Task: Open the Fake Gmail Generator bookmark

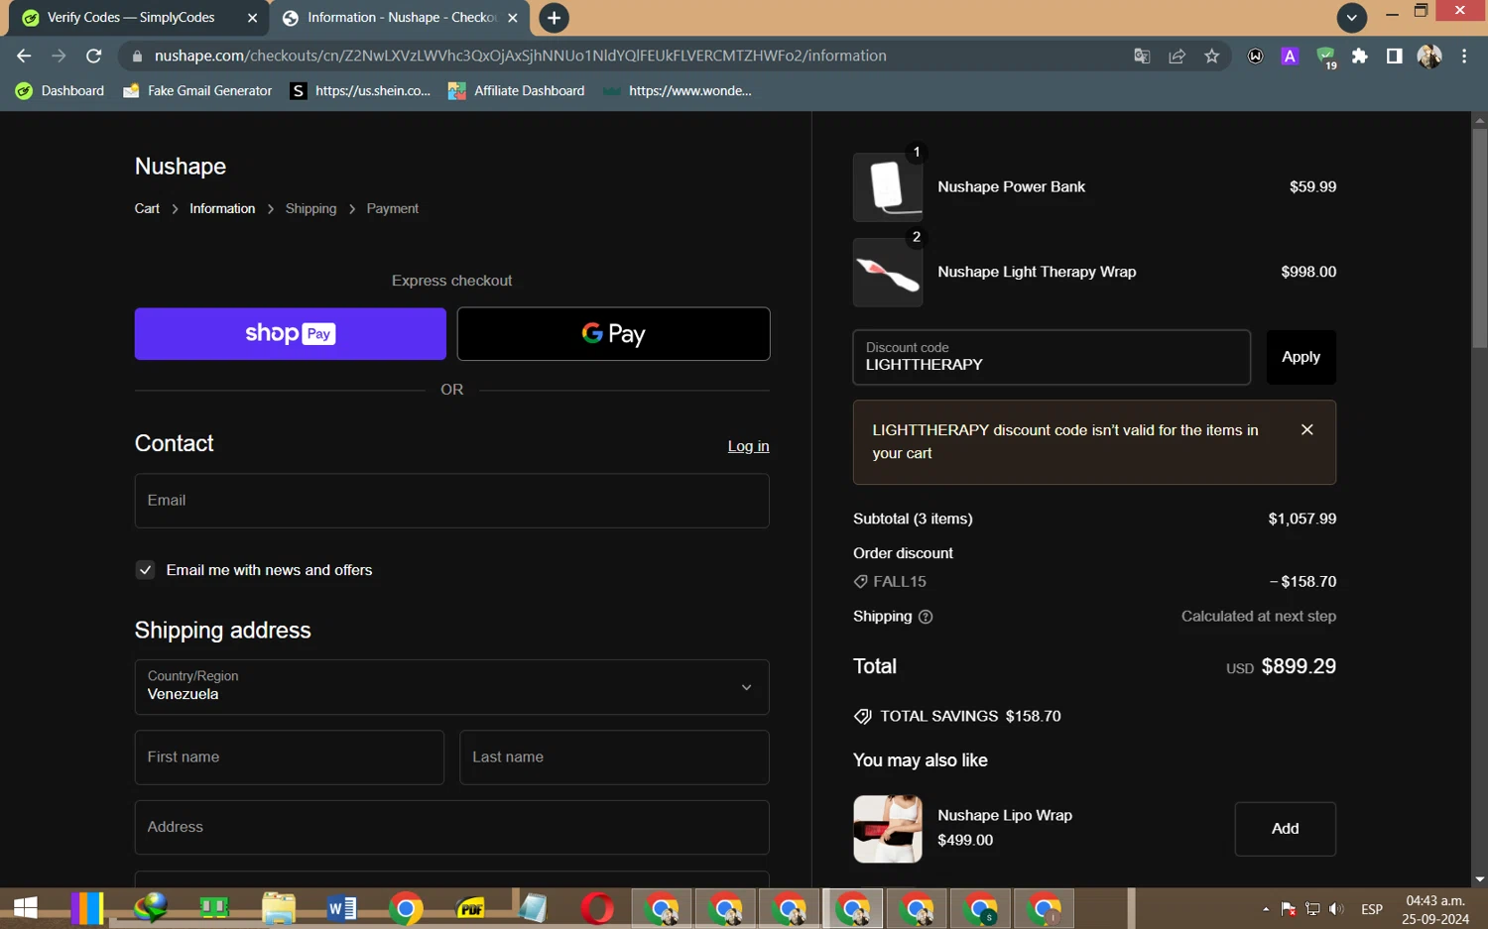Action: click(197, 91)
